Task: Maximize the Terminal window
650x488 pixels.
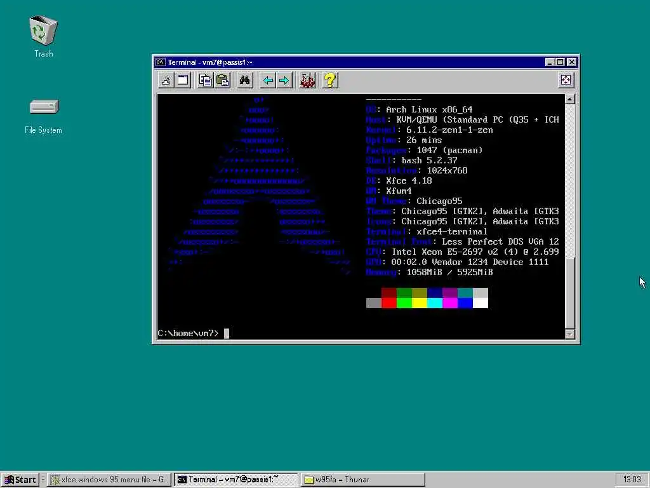Action: click(x=560, y=62)
